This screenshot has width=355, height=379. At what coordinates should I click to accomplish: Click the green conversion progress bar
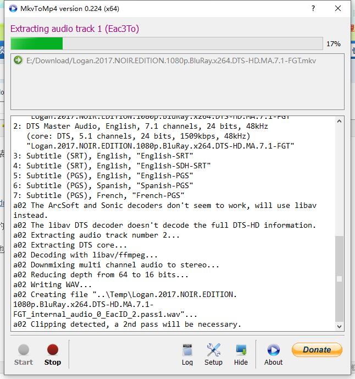point(167,44)
